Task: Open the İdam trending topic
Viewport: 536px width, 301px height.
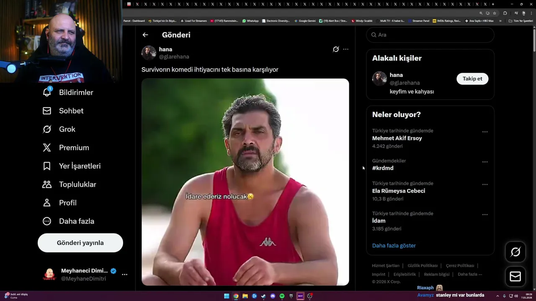Action: click(x=379, y=221)
